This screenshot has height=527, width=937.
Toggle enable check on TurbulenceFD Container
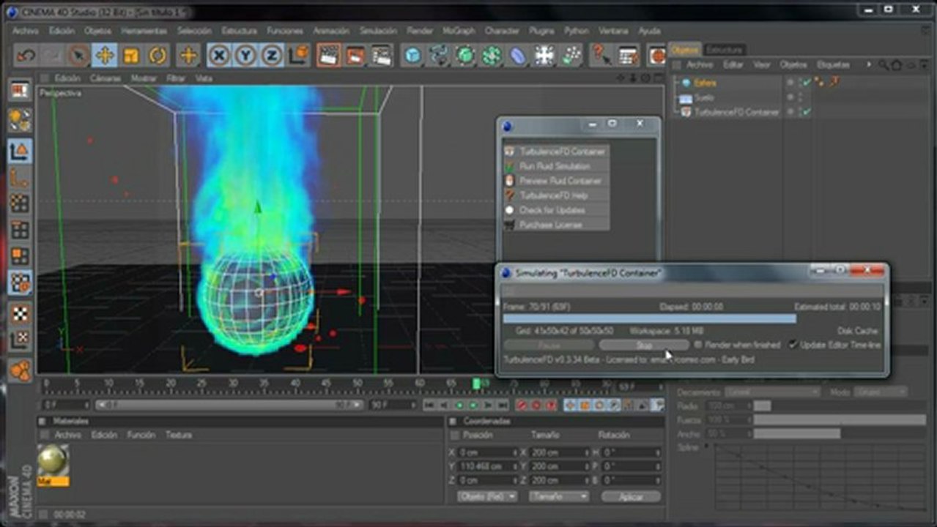click(x=806, y=112)
